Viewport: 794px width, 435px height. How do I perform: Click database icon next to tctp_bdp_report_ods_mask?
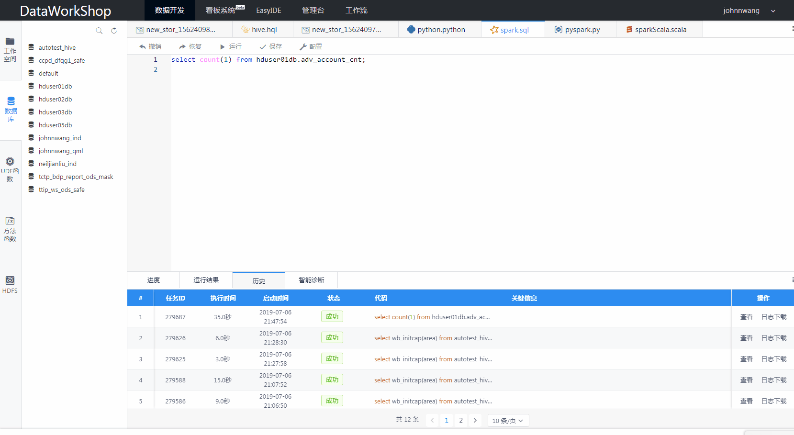coord(31,177)
